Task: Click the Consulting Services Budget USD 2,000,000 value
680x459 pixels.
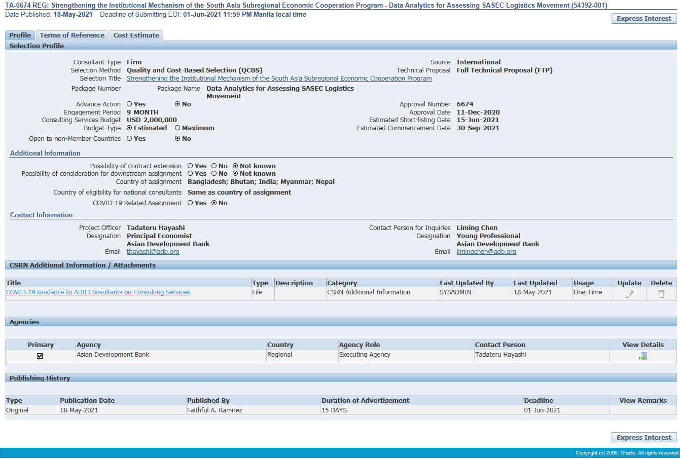Action: 152,120
